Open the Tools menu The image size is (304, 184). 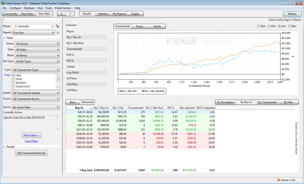click(49, 8)
